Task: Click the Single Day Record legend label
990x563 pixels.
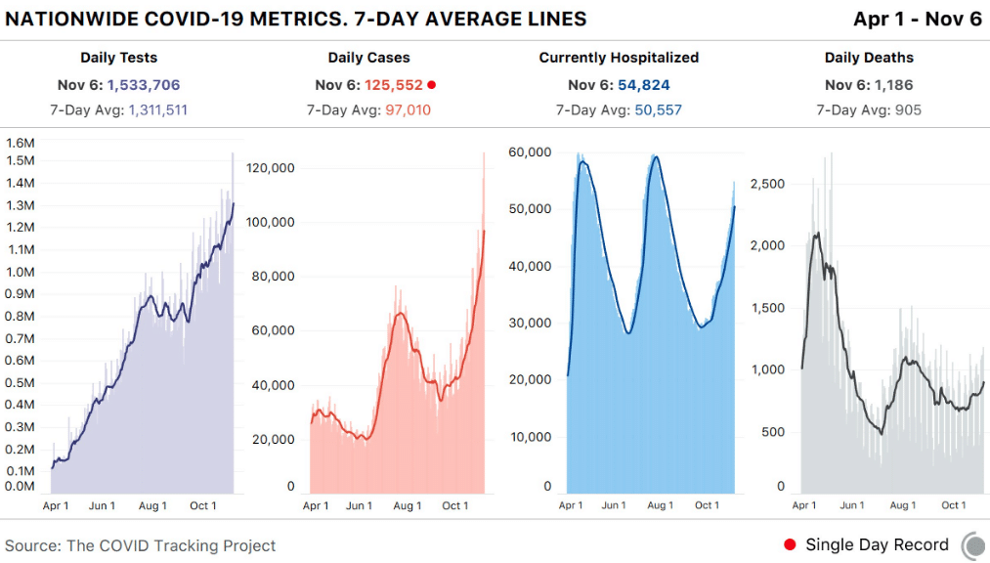Action: tap(877, 544)
